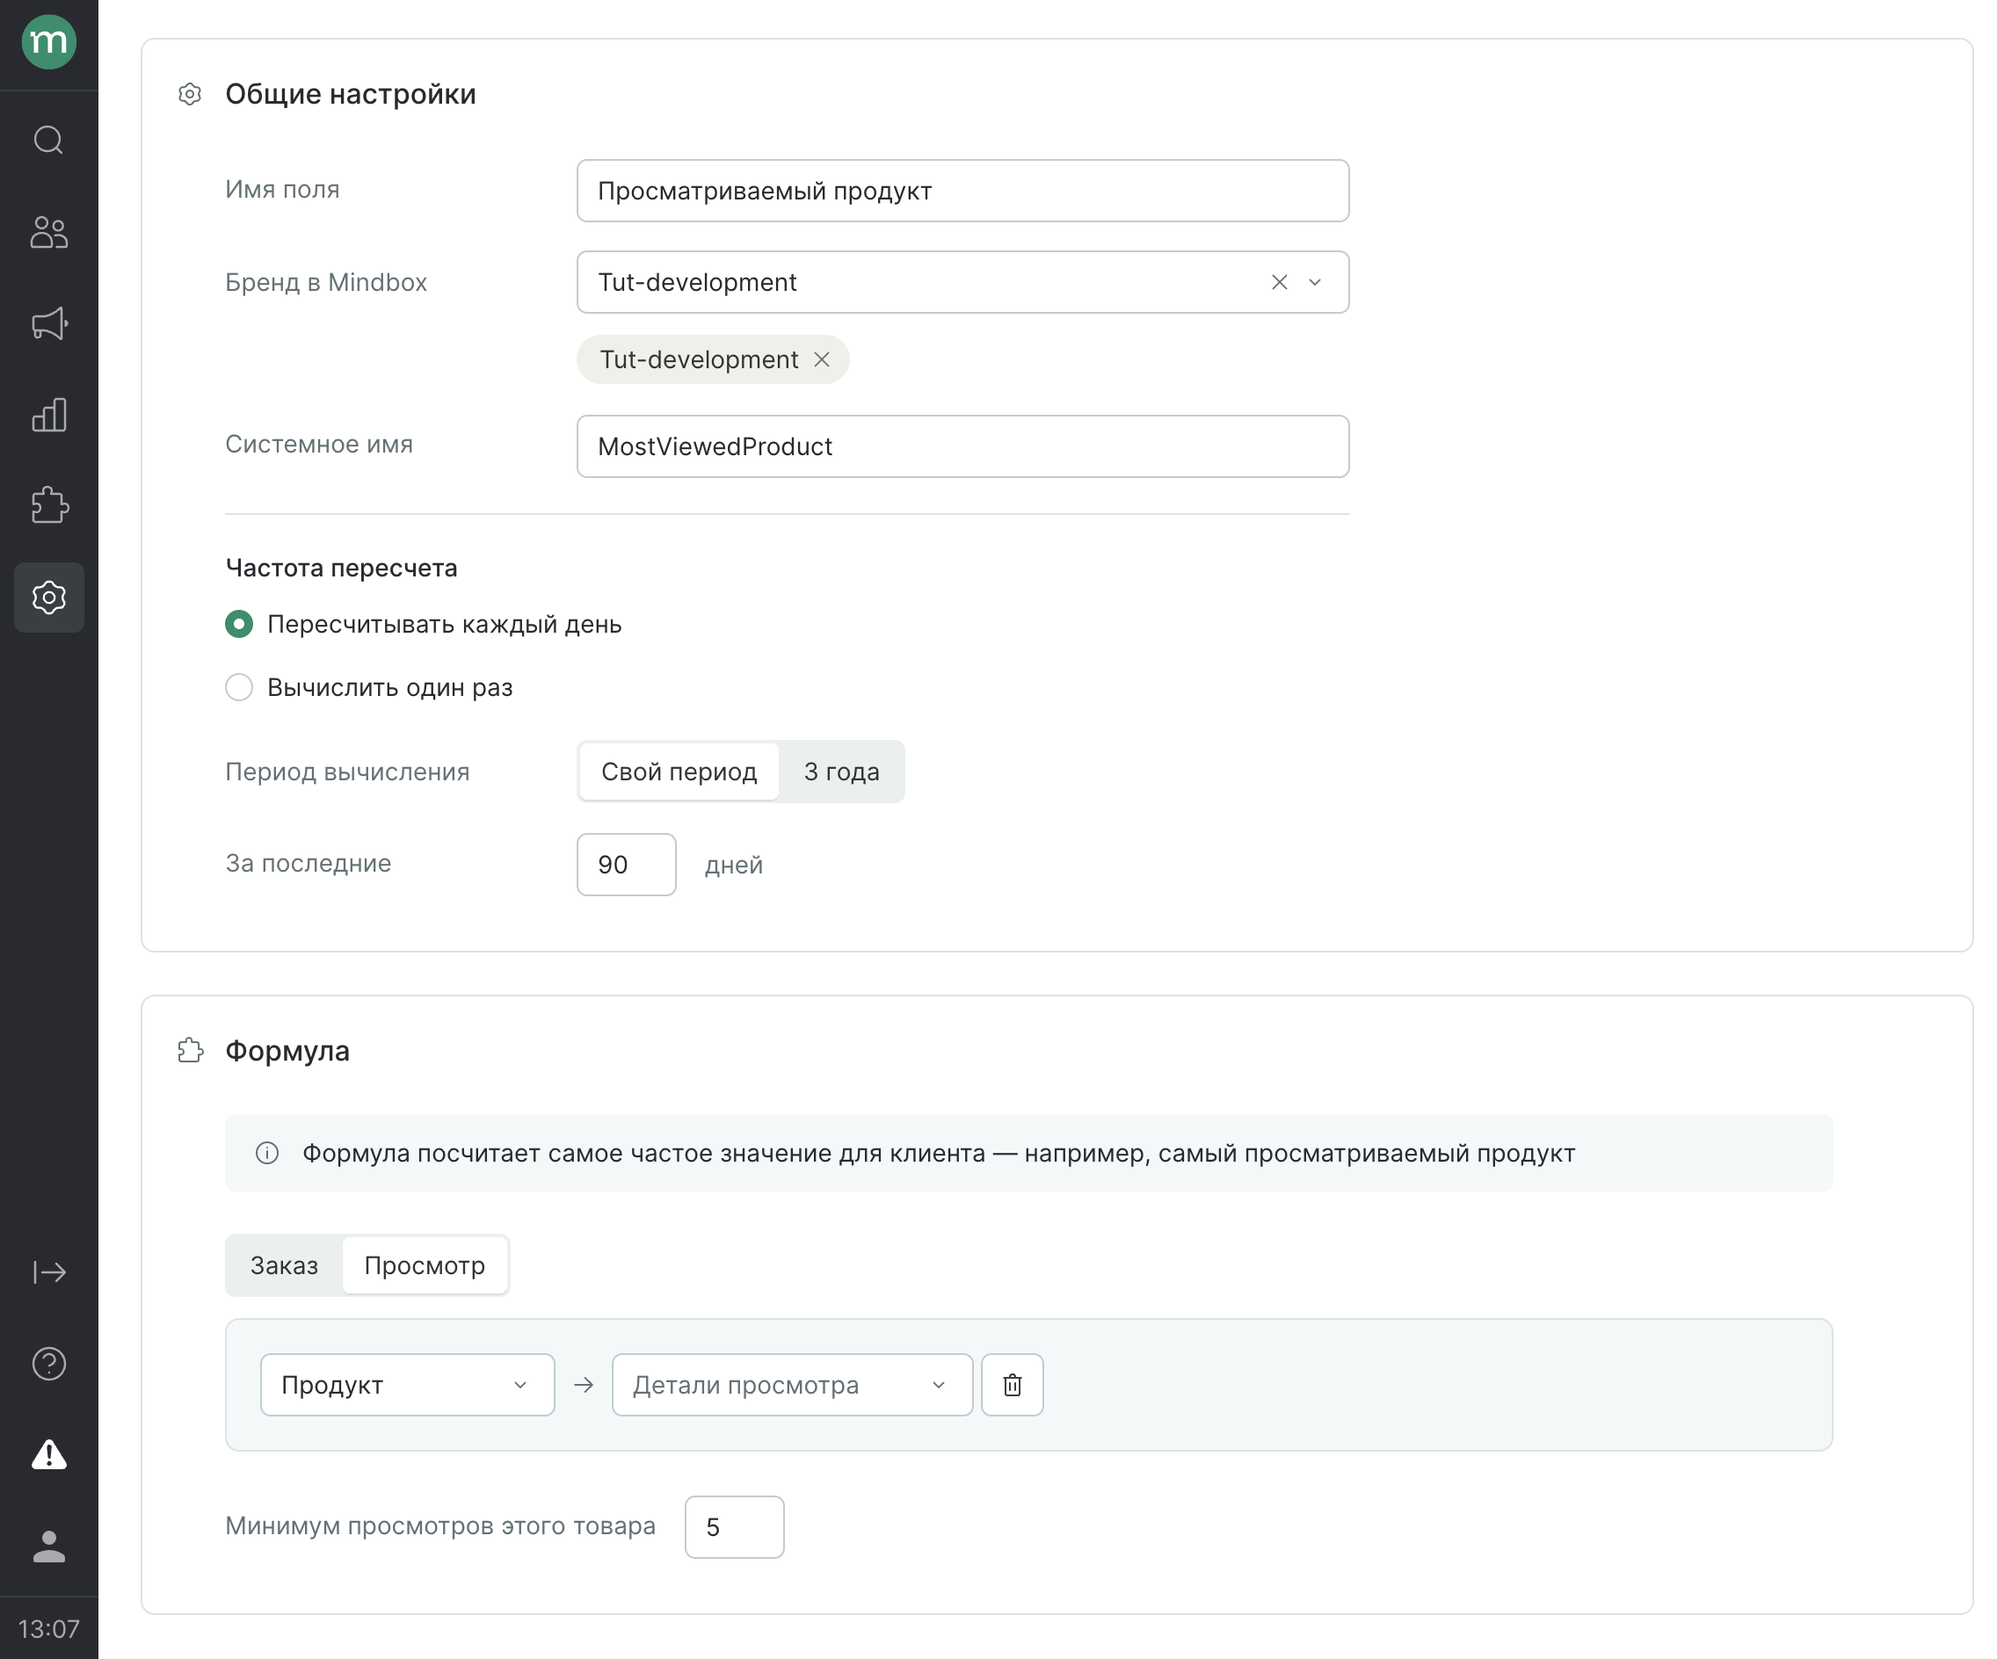Open the Продукт dropdown
Viewport: 1997px width, 1659px height.
click(x=407, y=1385)
